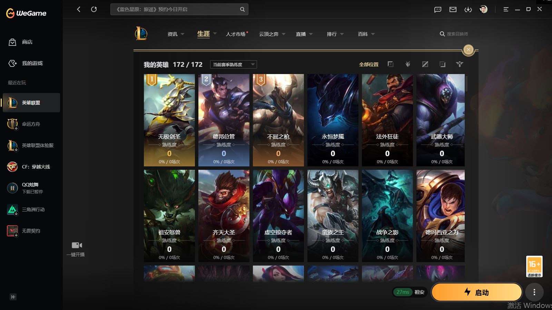Screen dimensions: 552x310
Task: Open the 无极剑圣 hero card
Action: (169, 120)
